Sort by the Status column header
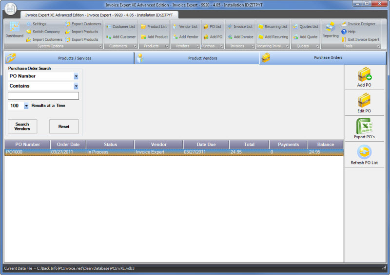The image size is (390, 275). click(x=110, y=145)
